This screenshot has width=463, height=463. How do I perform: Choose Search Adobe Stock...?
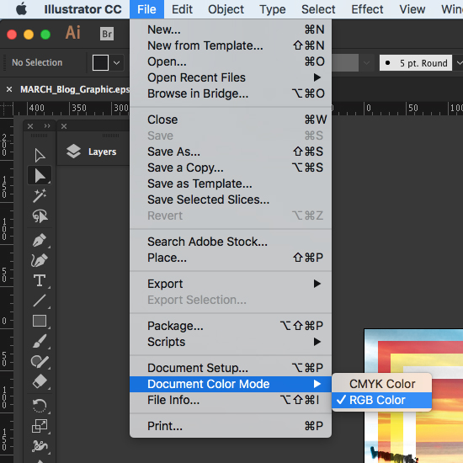[x=231, y=242]
